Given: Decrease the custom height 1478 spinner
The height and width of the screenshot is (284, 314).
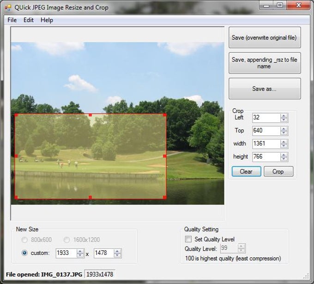Looking at the screenshot, I should click(x=118, y=255).
